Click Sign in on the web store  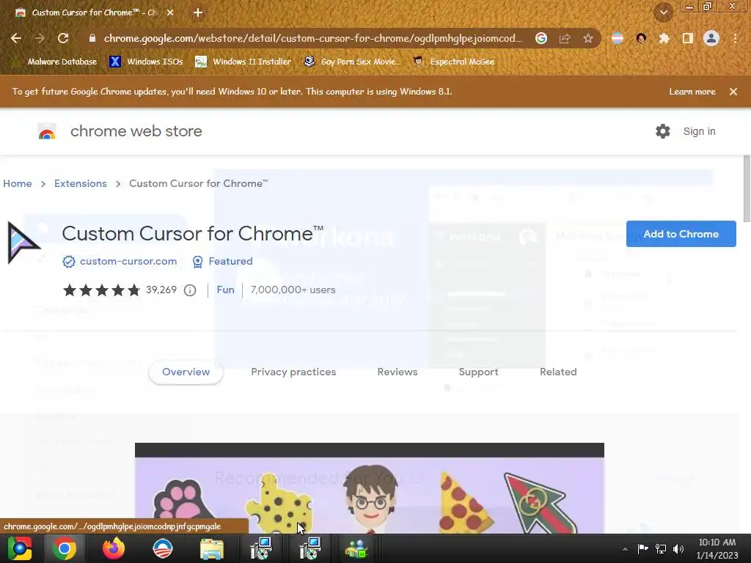point(699,131)
